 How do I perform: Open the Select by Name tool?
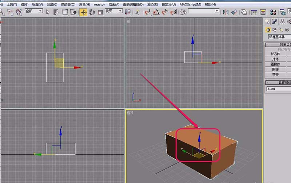[56, 12]
